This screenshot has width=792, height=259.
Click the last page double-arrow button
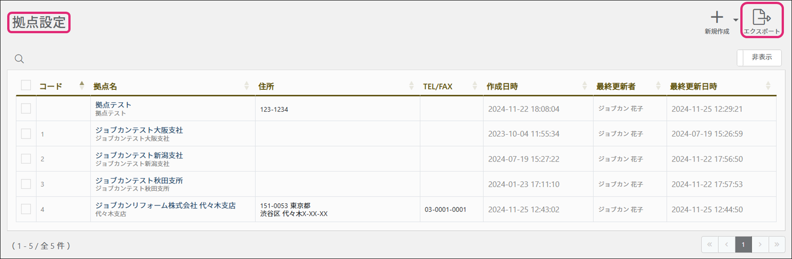(x=777, y=245)
